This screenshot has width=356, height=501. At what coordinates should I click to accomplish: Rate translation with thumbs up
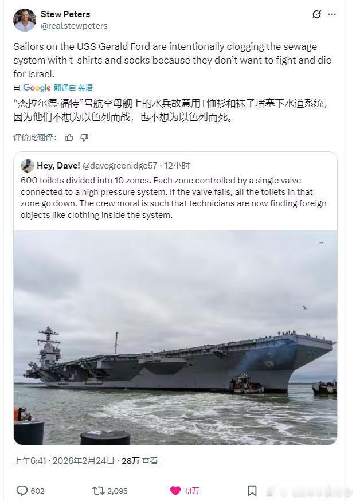click(x=69, y=138)
